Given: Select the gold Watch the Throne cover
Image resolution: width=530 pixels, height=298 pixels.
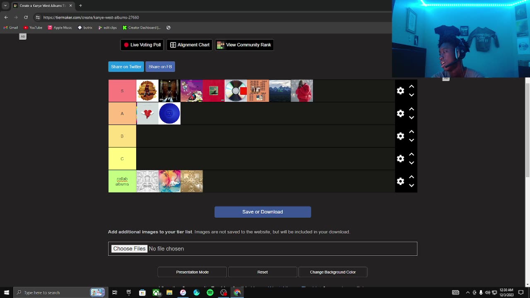Looking at the screenshot, I should [192, 181].
